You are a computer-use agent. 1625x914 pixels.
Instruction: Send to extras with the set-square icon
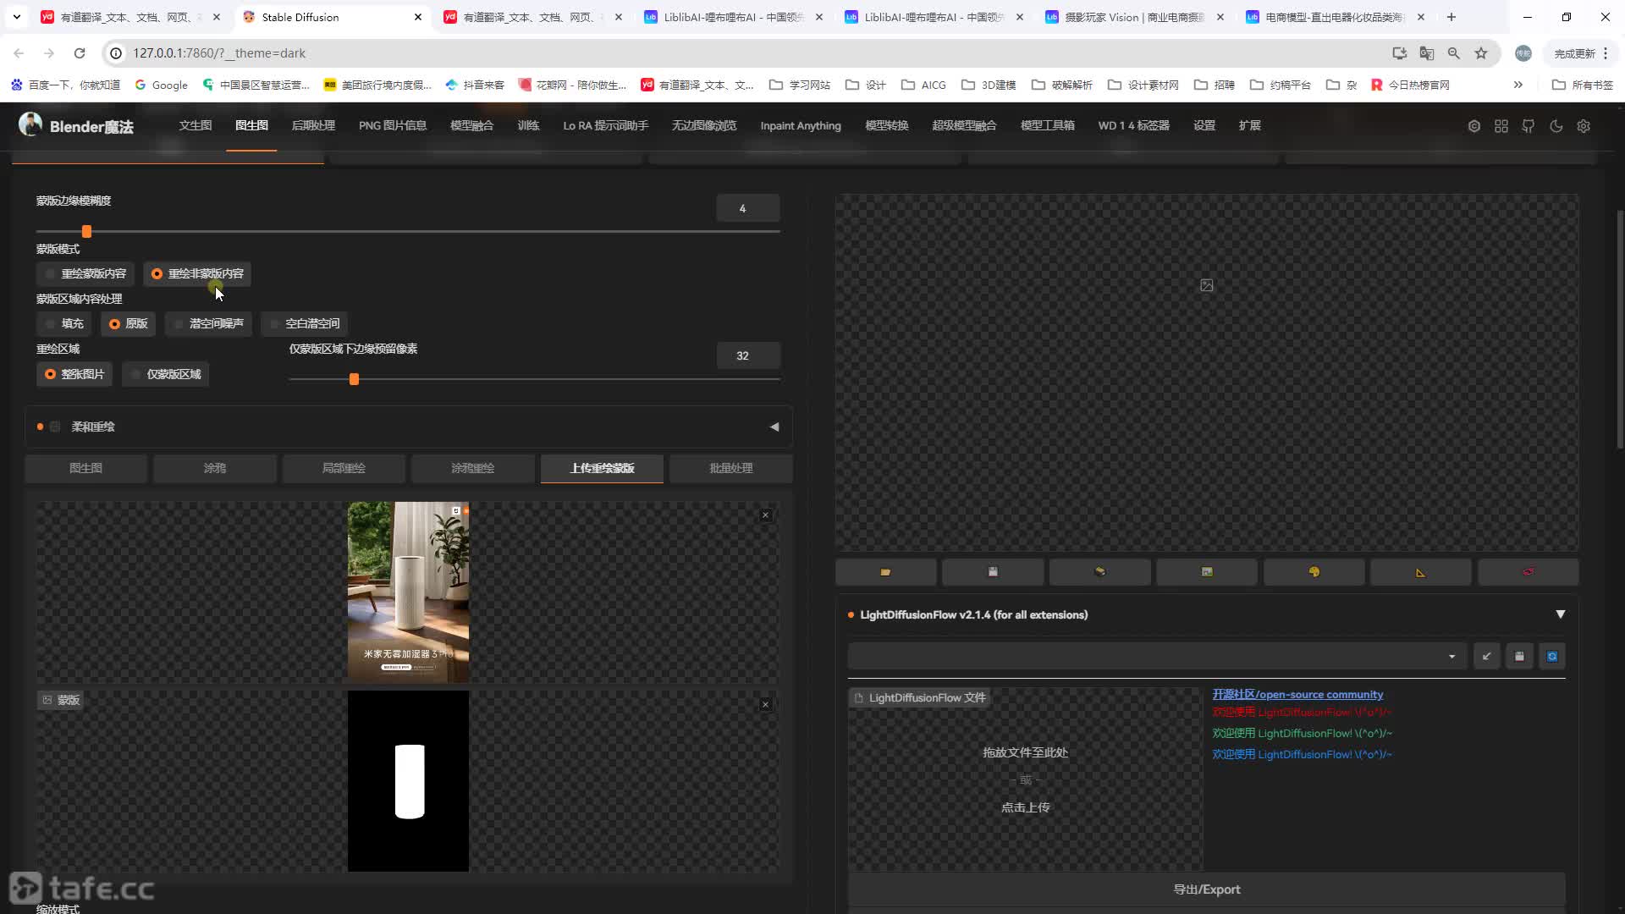click(1420, 572)
